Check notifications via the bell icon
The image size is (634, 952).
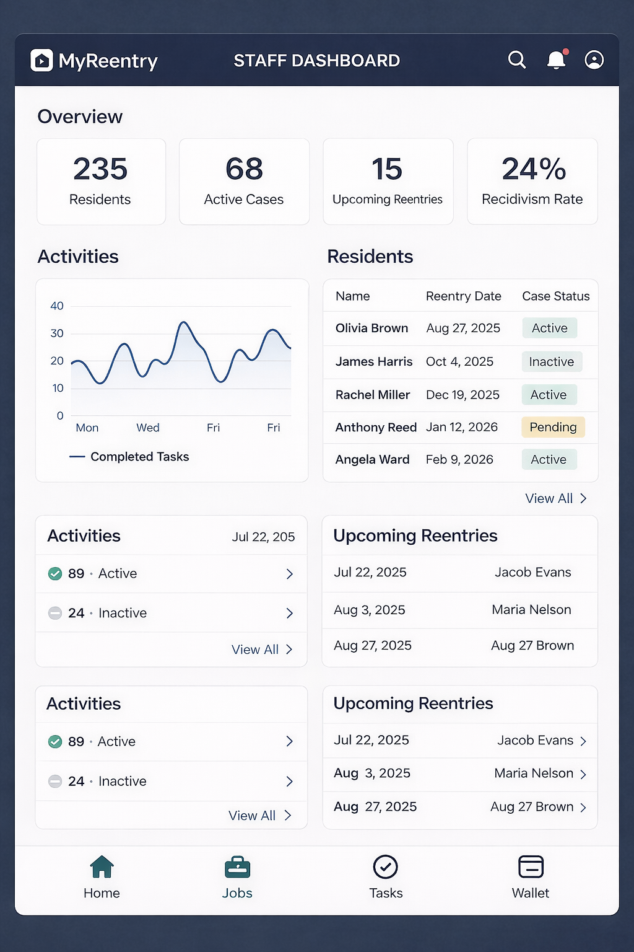(556, 60)
